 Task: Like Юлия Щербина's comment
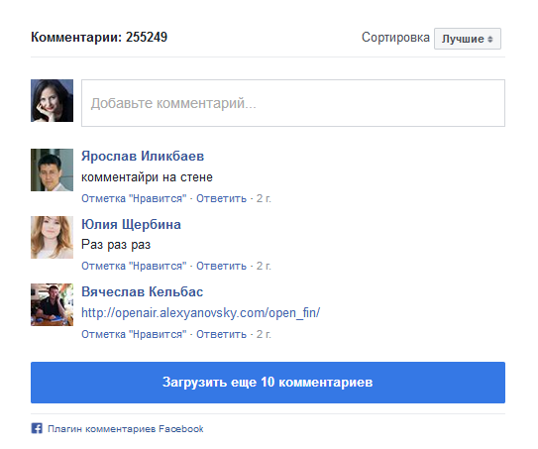[x=134, y=266]
